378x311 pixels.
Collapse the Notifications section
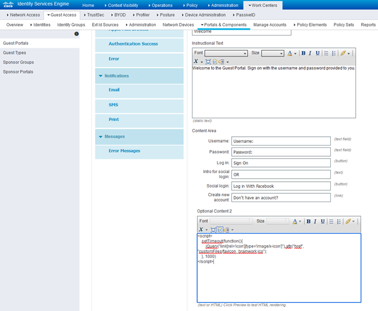[x=101, y=76]
